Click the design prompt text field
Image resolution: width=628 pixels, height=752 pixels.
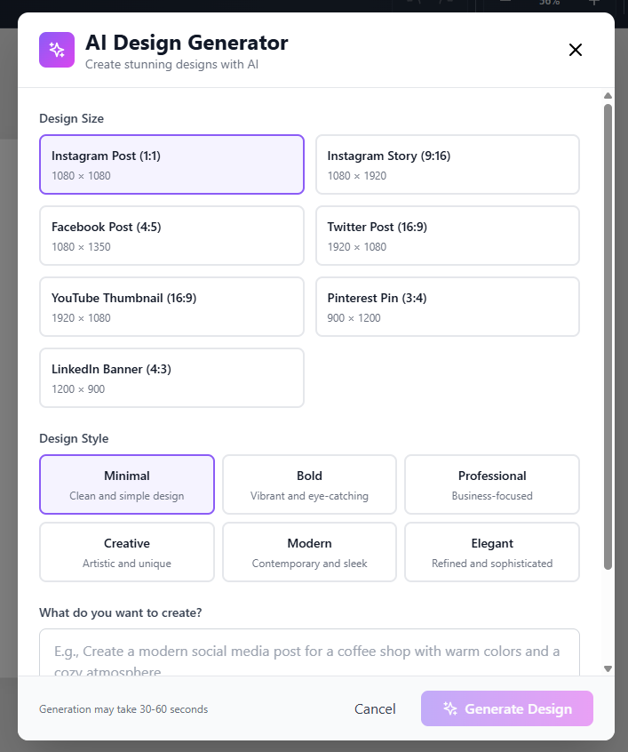coord(309,653)
